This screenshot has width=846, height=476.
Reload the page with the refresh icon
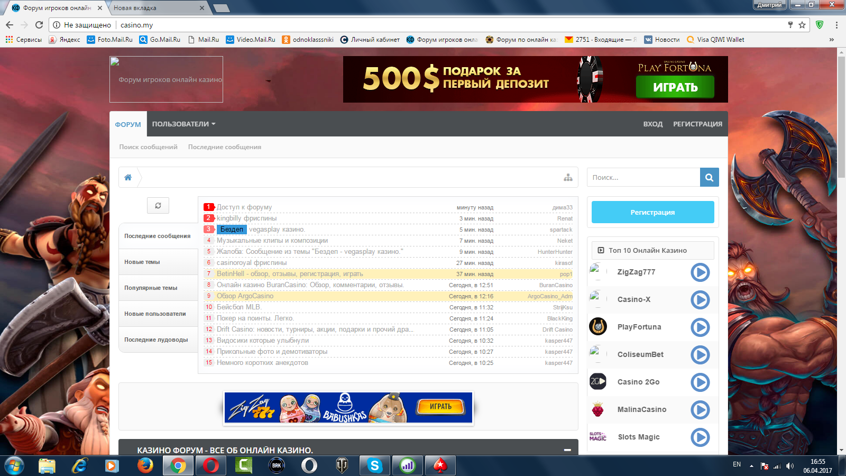39,25
